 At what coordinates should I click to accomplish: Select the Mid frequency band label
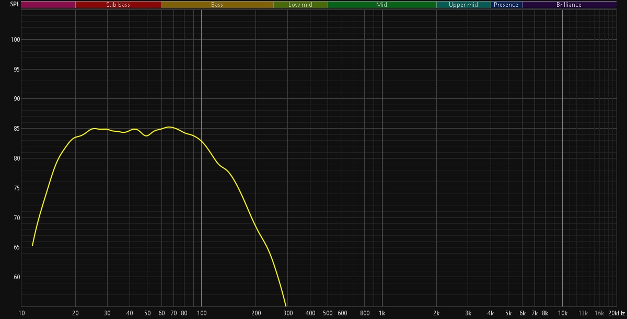tap(382, 5)
